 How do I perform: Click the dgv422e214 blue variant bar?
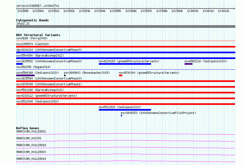126,52
